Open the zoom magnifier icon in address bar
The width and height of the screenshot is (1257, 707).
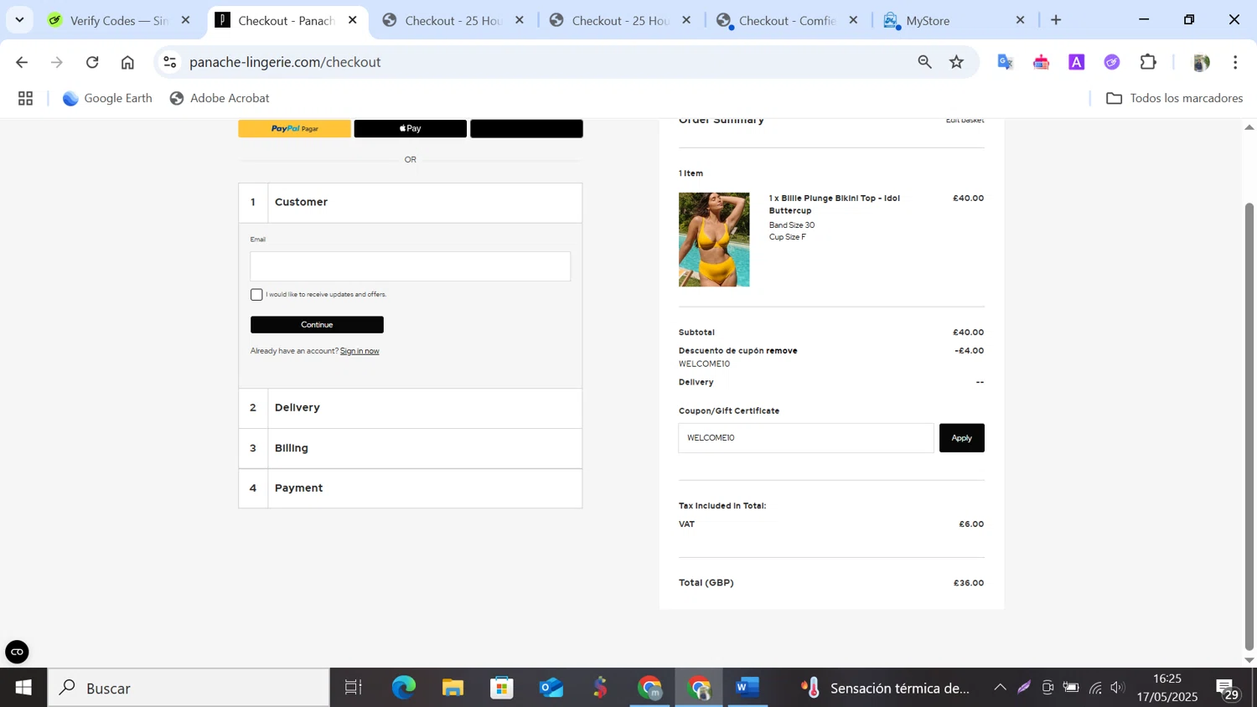[924, 62]
